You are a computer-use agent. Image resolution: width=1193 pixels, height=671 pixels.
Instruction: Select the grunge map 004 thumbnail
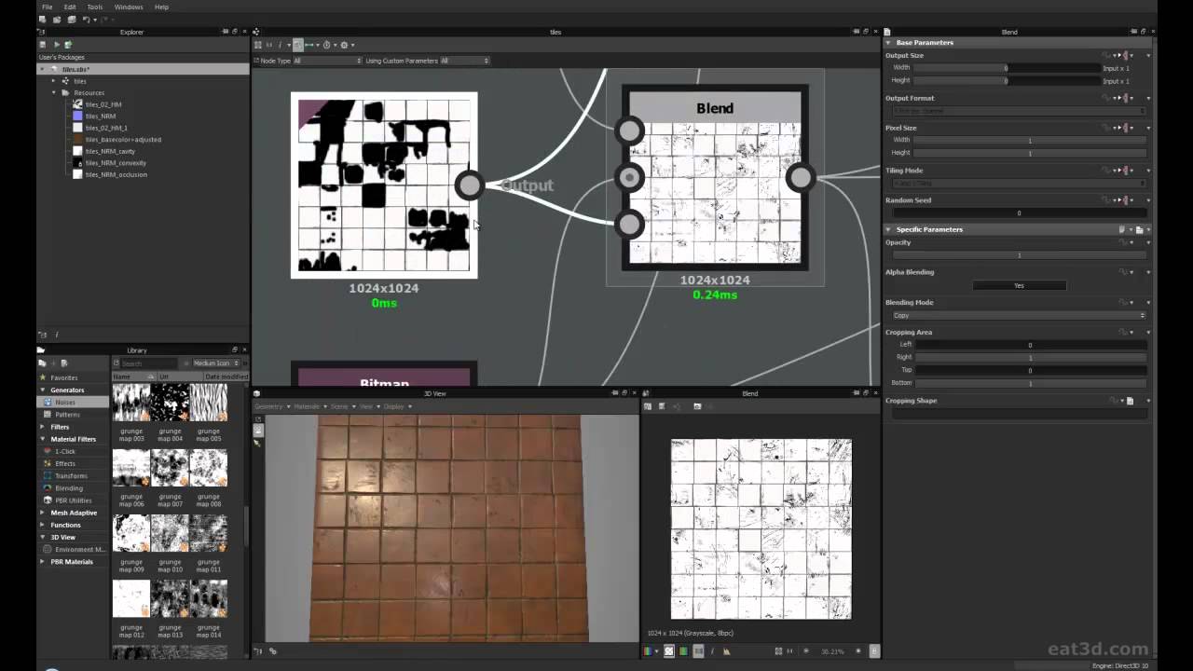[170, 403]
